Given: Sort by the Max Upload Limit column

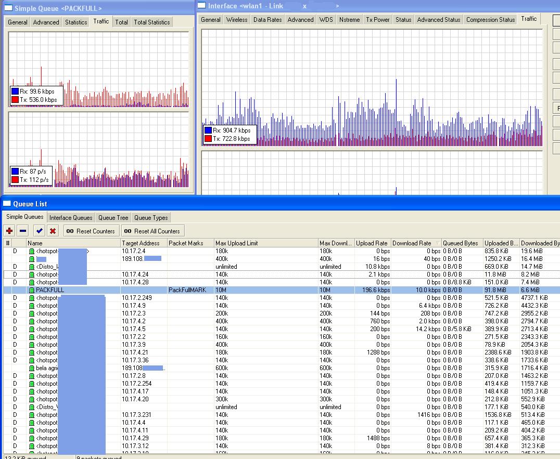Looking at the screenshot, I should [x=237, y=243].
